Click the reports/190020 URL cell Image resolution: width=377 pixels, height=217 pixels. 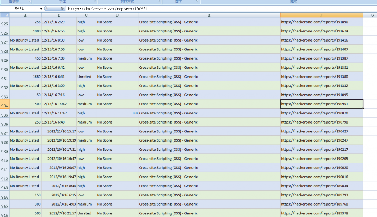coord(321,168)
